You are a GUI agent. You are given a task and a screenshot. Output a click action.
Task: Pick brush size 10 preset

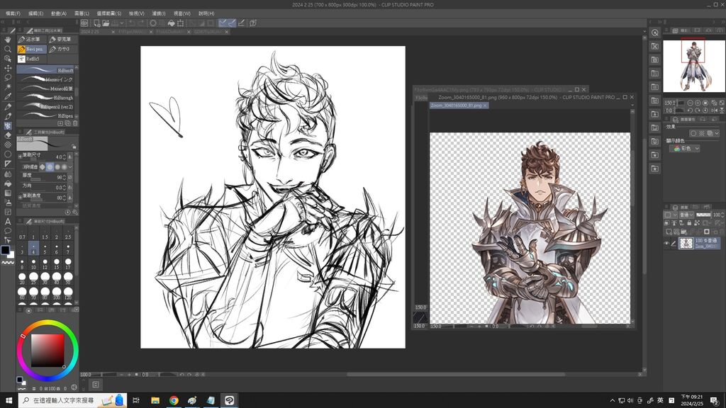tap(33, 265)
